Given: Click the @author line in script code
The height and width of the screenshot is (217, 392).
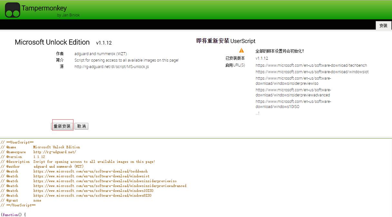Looking at the screenshot, I should click(42, 166).
